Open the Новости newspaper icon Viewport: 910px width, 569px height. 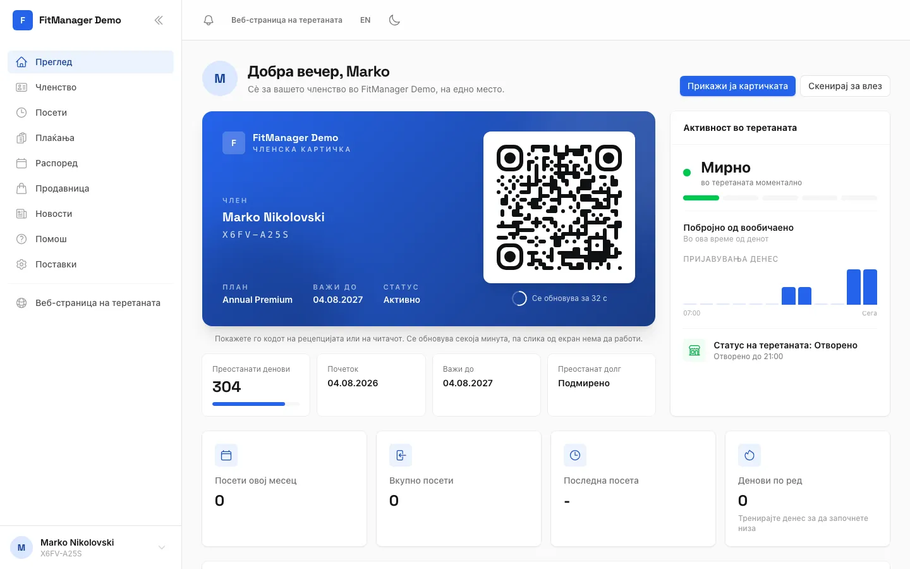click(x=21, y=214)
